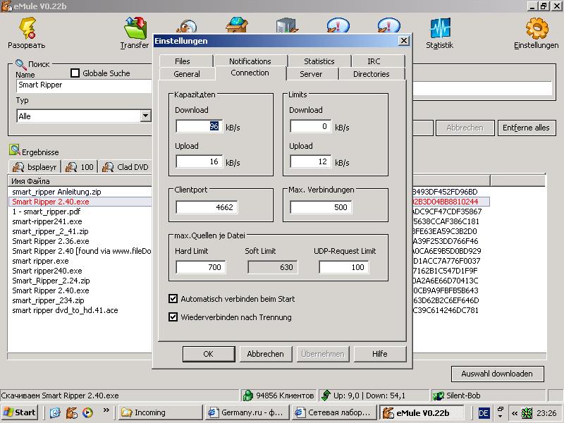Switch to the Statistics tab

[319, 61]
